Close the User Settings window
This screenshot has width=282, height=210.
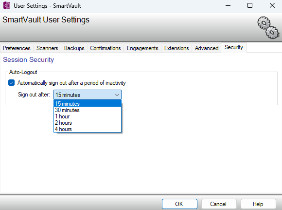[x=272, y=5]
